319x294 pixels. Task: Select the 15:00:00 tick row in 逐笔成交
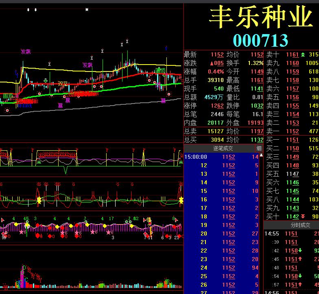(221, 157)
